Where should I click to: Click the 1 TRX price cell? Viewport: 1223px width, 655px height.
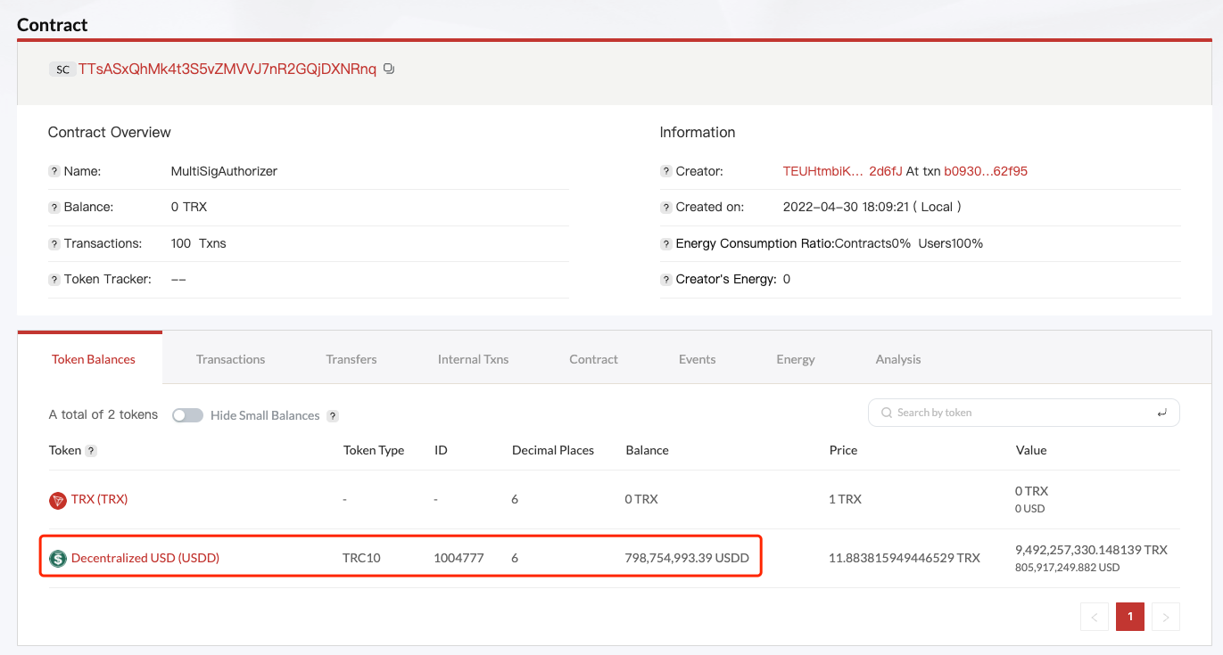[846, 499]
